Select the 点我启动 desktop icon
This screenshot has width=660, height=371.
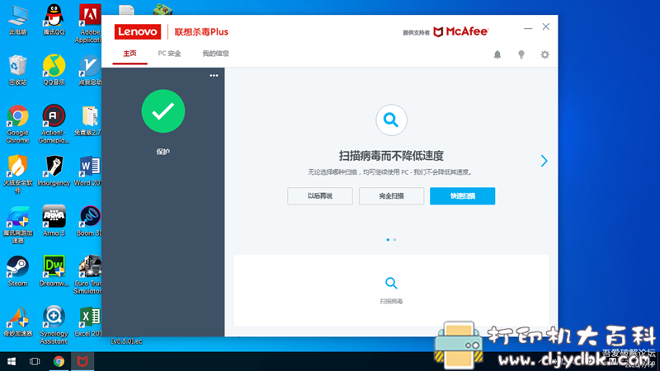(90, 70)
